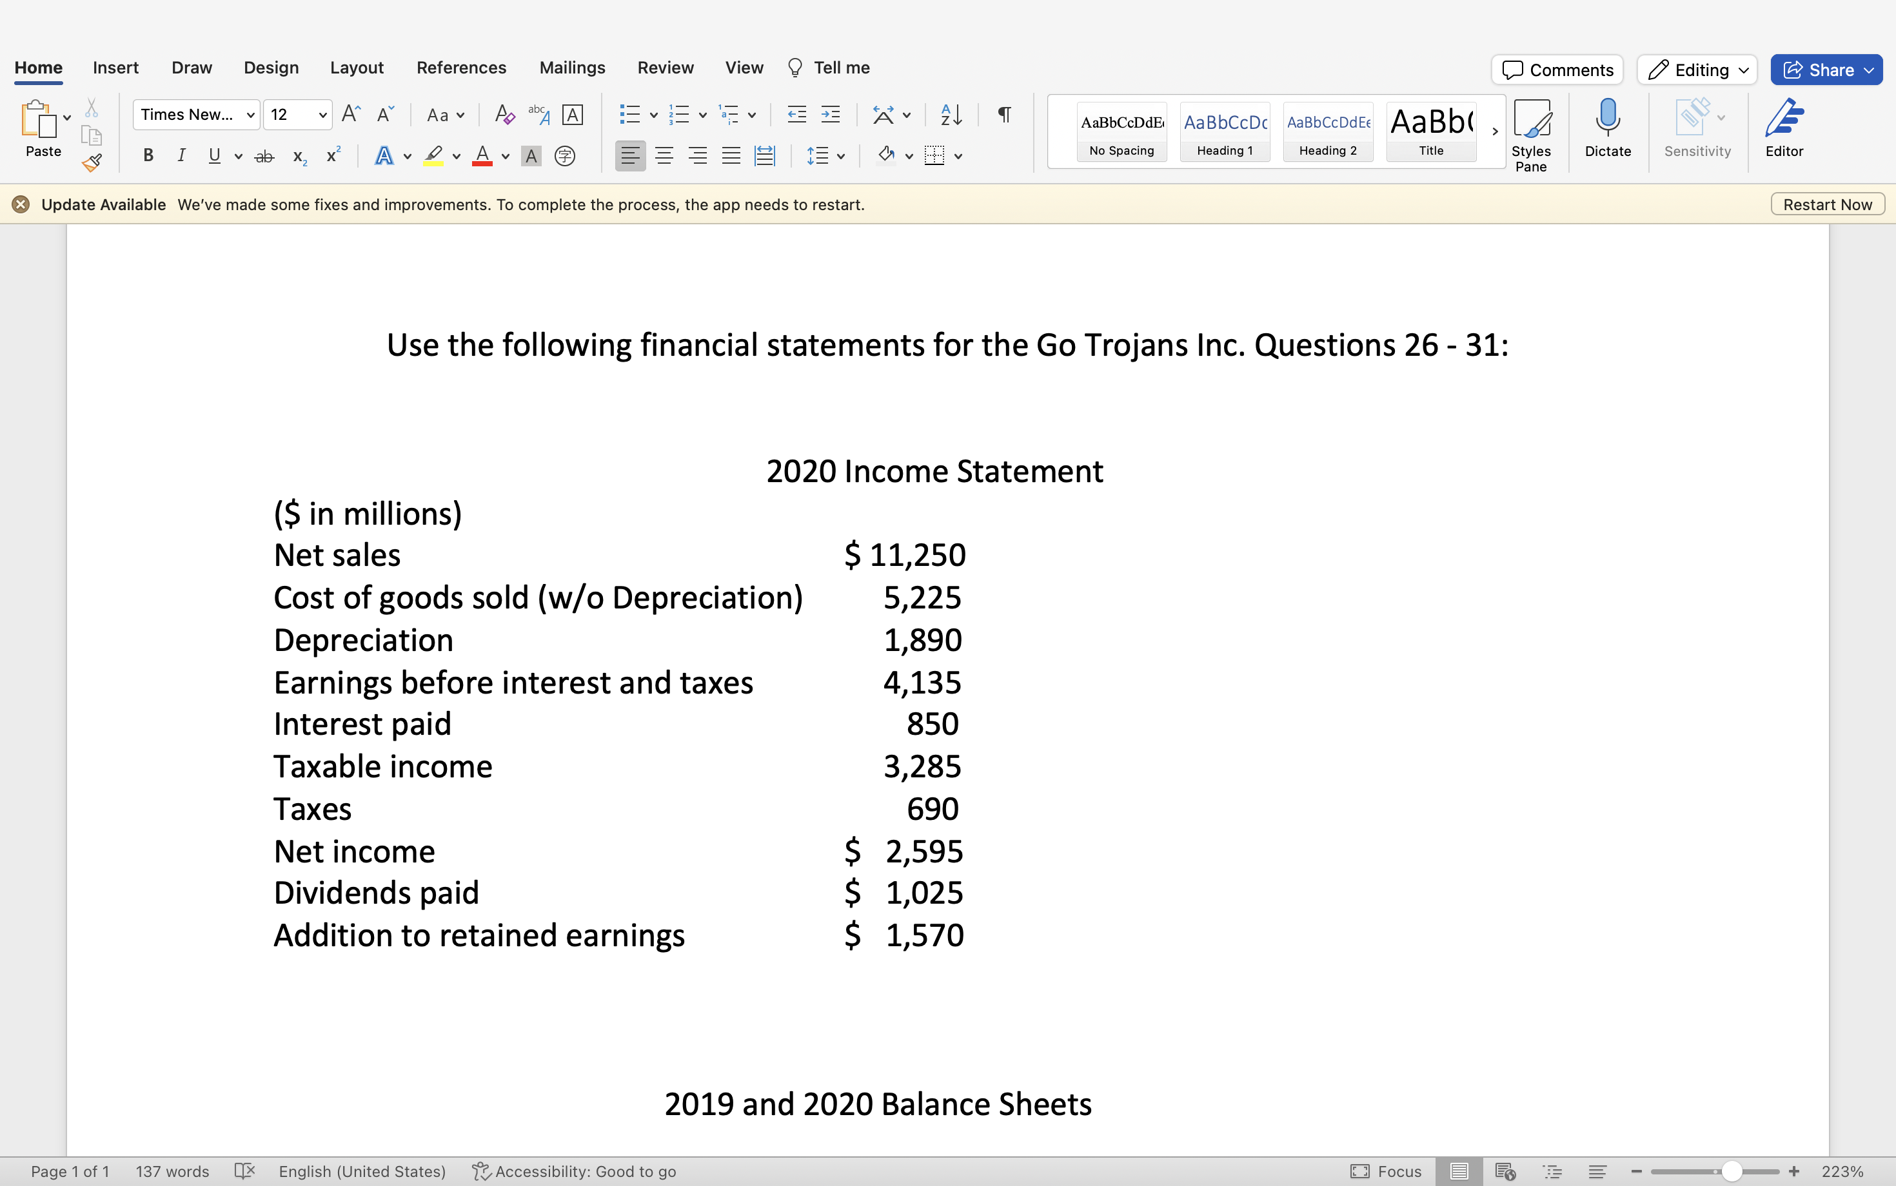This screenshot has height=1186, width=1896.
Task: Toggle underline formatting
Action: click(214, 156)
